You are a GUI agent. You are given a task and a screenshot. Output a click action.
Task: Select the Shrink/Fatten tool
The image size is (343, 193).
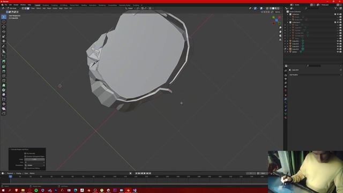tap(4, 104)
